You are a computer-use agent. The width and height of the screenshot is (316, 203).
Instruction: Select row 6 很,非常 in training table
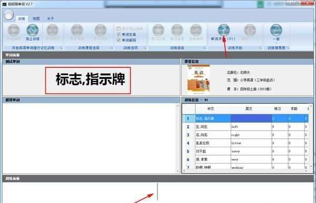[x=245, y=159]
